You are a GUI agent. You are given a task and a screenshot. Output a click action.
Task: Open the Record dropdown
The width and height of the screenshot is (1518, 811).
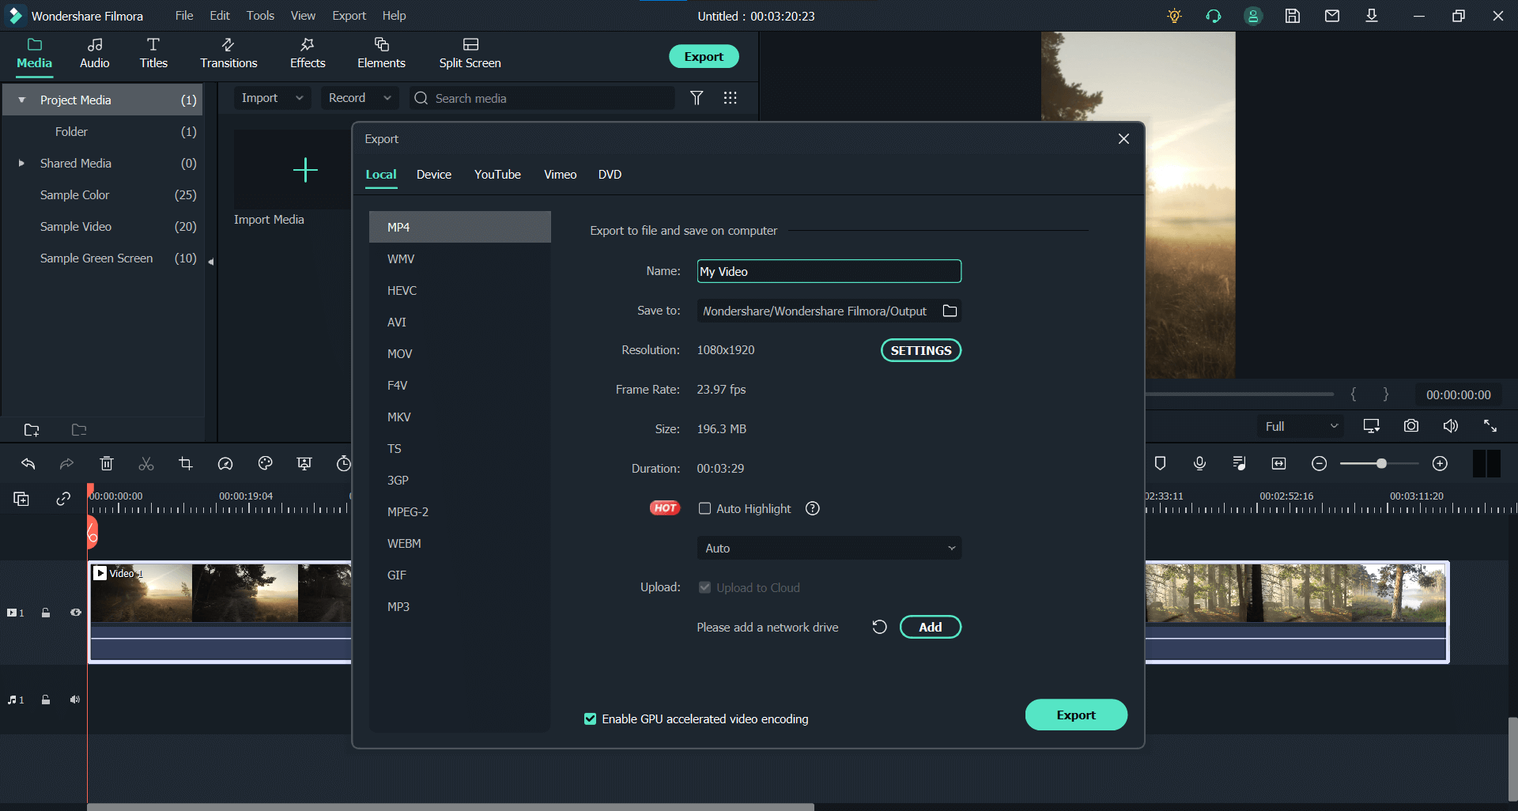360,98
